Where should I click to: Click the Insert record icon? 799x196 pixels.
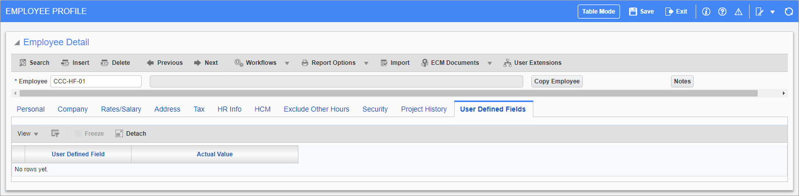pyautogui.click(x=65, y=63)
